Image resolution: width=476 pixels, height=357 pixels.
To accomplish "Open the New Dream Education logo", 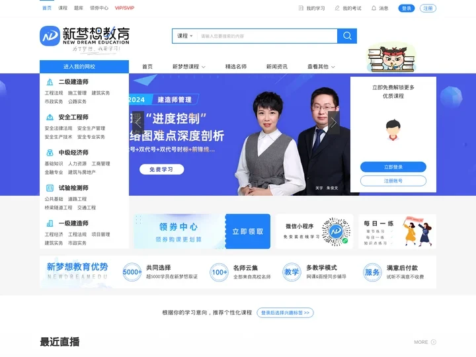I will [x=85, y=40].
